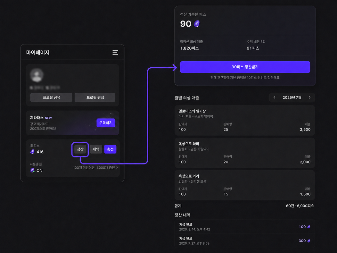Open auto-recharge settings chevron
Screen dimensions: 337x253
click(117, 168)
